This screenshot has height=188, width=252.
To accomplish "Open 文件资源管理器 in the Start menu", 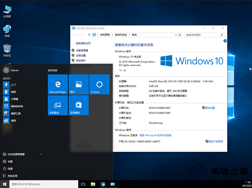I will 14,154.
